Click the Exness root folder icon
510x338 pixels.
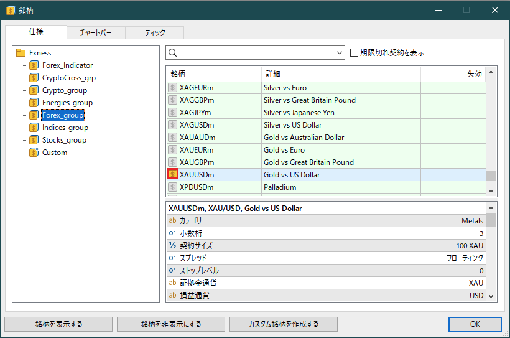click(x=21, y=53)
